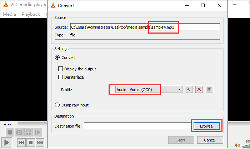Select Dump raw input option
This screenshot has width=250, height=149.
[57, 105]
